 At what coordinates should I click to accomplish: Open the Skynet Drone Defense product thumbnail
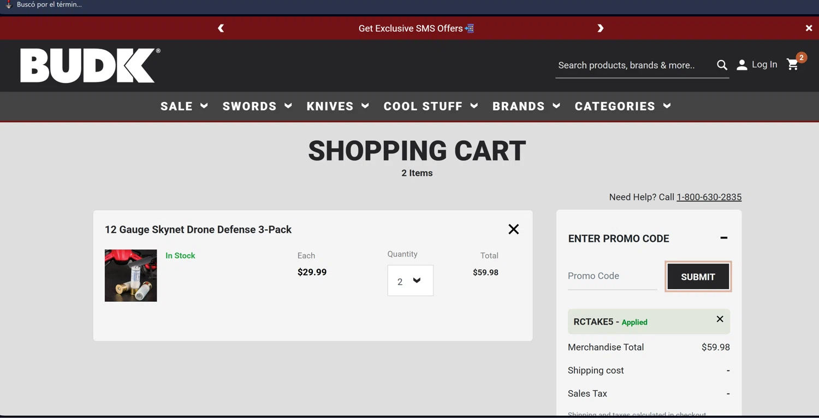coord(131,276)
